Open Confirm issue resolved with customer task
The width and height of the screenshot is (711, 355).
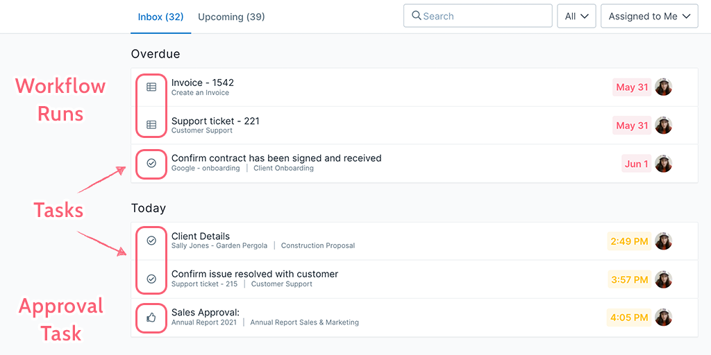click(x=414, y=279)
